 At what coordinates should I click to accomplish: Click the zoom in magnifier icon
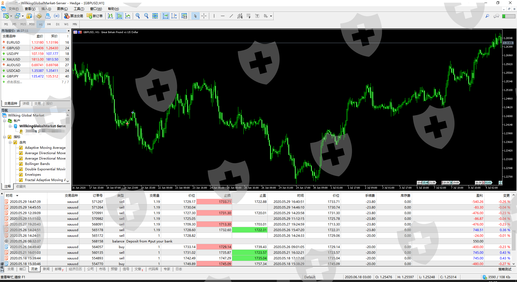click(138, 16)
